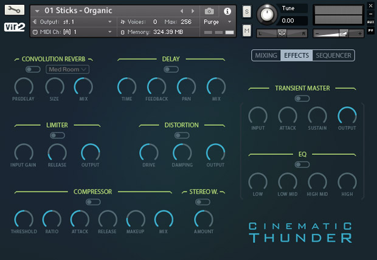
Task: Enable the Limiter toggle
Action: [x=57, y=135]
